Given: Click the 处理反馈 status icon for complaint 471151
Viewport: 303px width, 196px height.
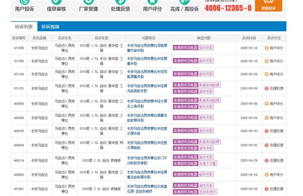Looking at the screenshot, I should pyautogui.click(x=267, y=88).
